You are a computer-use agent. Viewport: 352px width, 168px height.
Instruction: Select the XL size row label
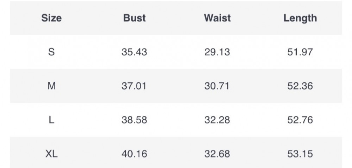(x=51, y=154)
